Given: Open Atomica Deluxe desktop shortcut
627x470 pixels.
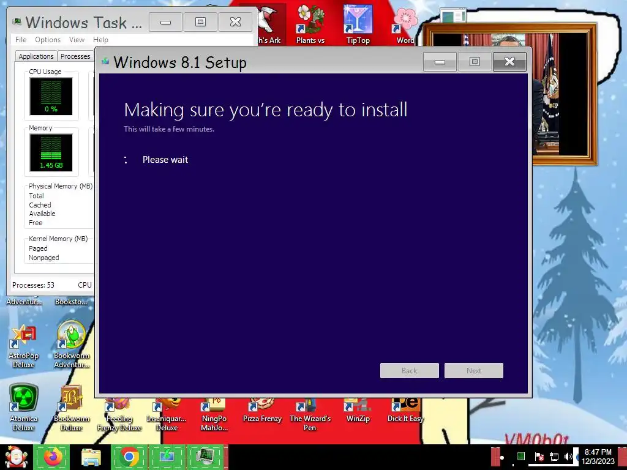Looking at the screenshot, I should point(24,408).
